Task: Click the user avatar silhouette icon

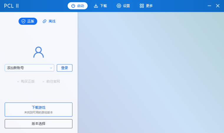Action: [38, 52]
